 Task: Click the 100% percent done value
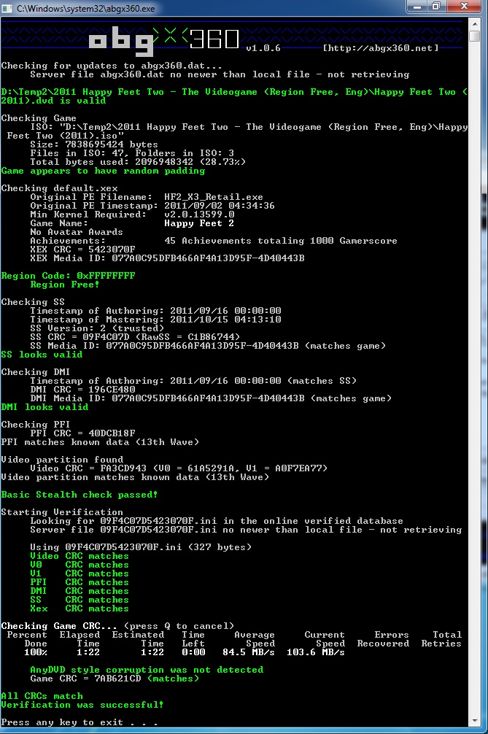(36, 652)
